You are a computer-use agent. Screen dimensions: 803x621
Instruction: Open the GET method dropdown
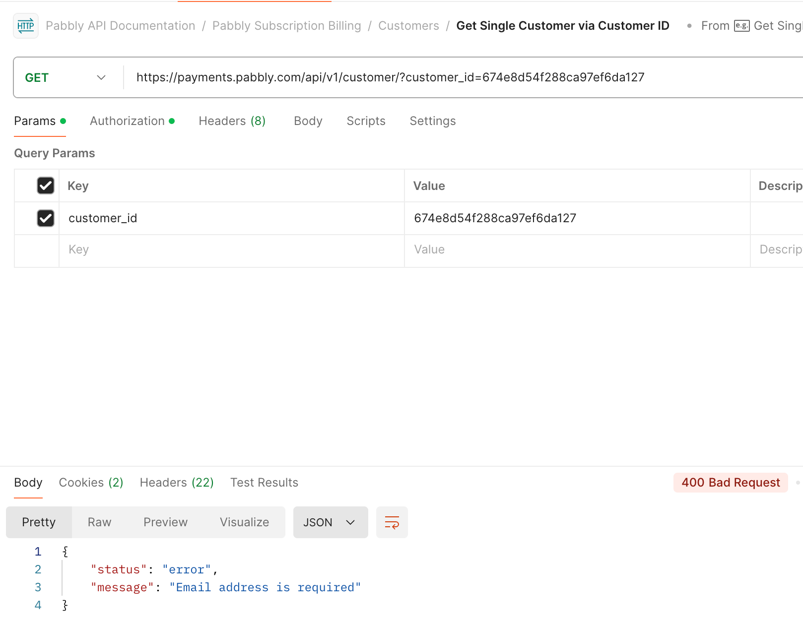pos(66,77)
